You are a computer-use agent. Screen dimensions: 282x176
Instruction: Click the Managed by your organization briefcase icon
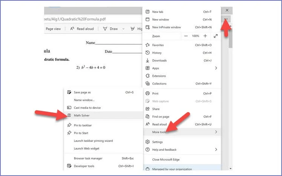[147, 169]
